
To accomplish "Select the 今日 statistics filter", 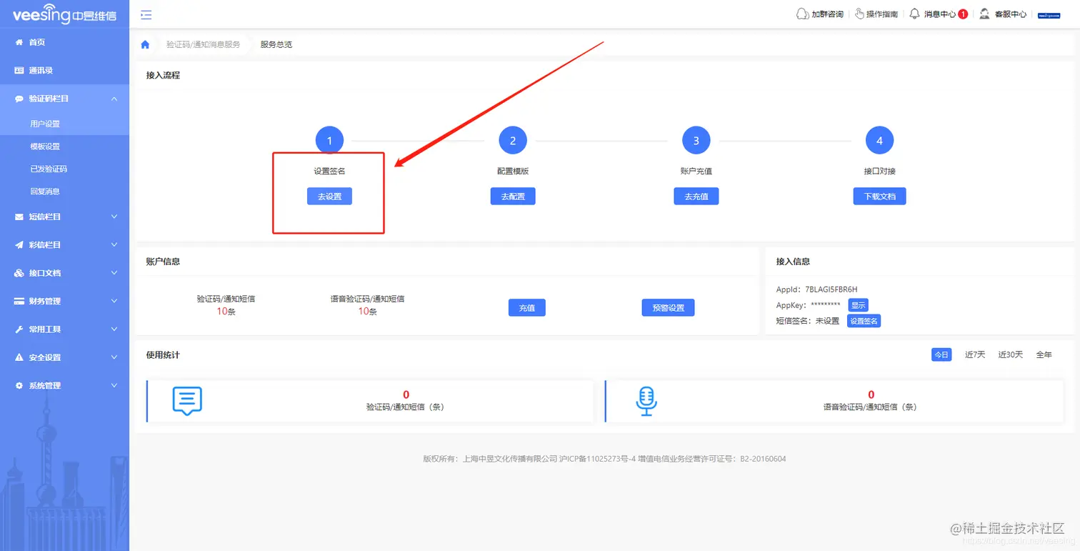I will coord(941,354).
